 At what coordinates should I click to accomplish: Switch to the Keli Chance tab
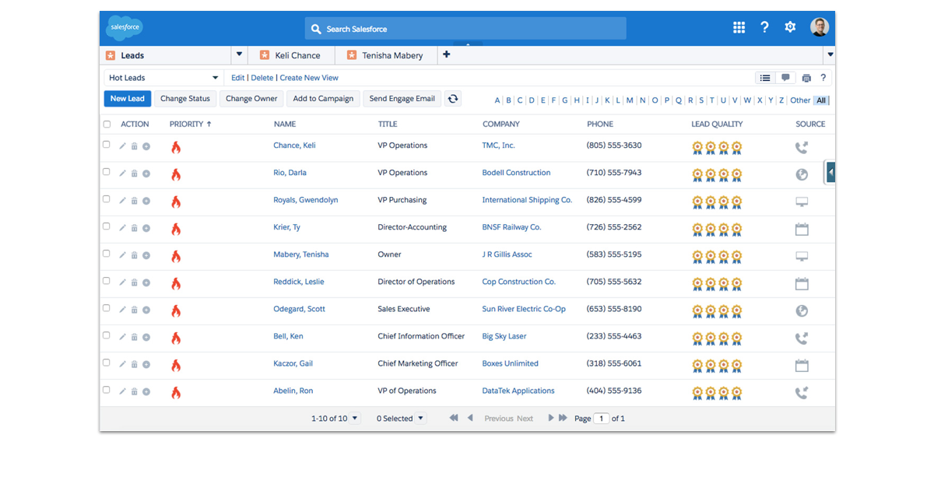(x=297, y=55)
